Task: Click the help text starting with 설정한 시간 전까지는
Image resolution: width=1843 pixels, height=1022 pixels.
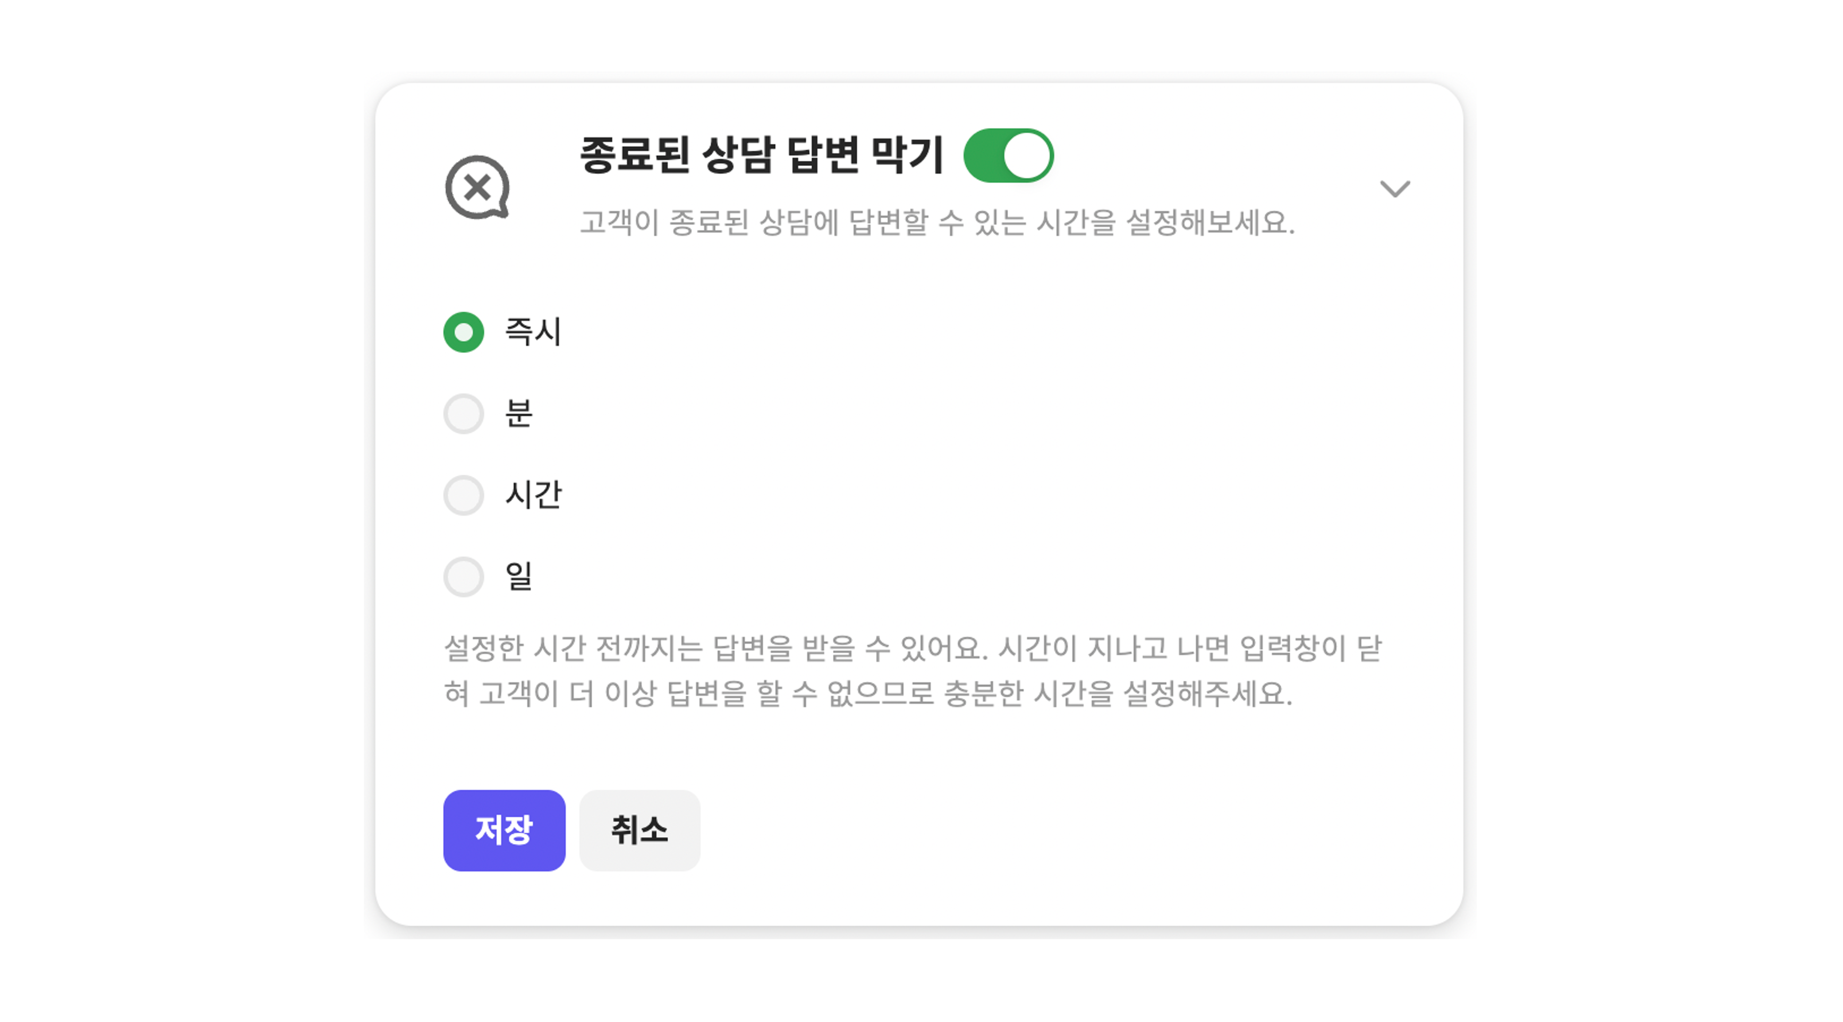Action: 912,648
